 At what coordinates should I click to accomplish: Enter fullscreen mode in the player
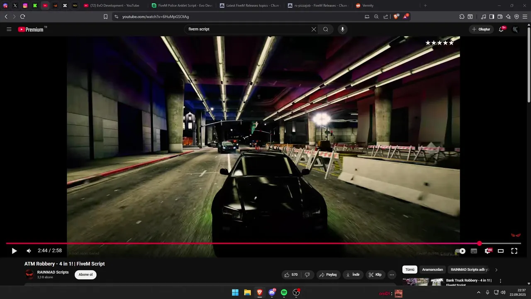click(x=514, y=251)
